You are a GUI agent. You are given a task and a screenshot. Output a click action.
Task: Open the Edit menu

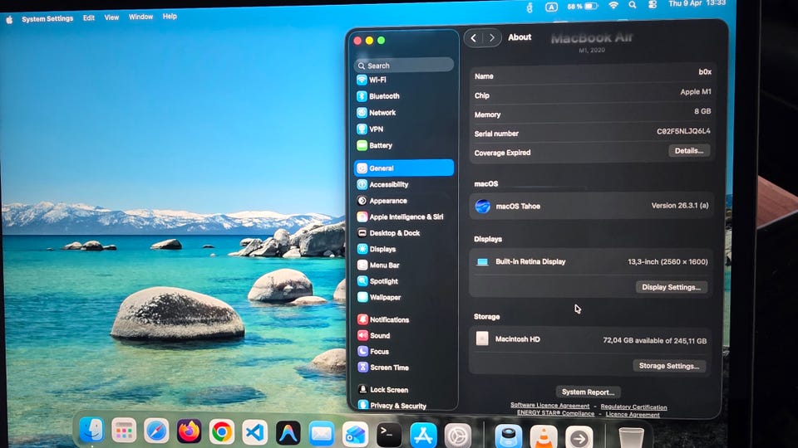89,17
